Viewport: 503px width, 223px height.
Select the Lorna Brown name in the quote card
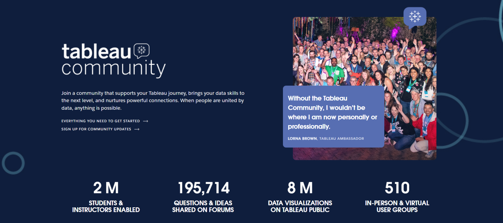pos(302,138)
